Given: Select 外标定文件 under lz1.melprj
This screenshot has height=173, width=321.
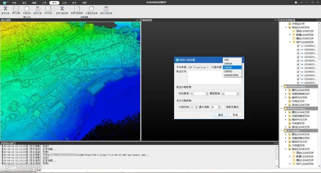Looking at the screenshot, I should 298,146.
